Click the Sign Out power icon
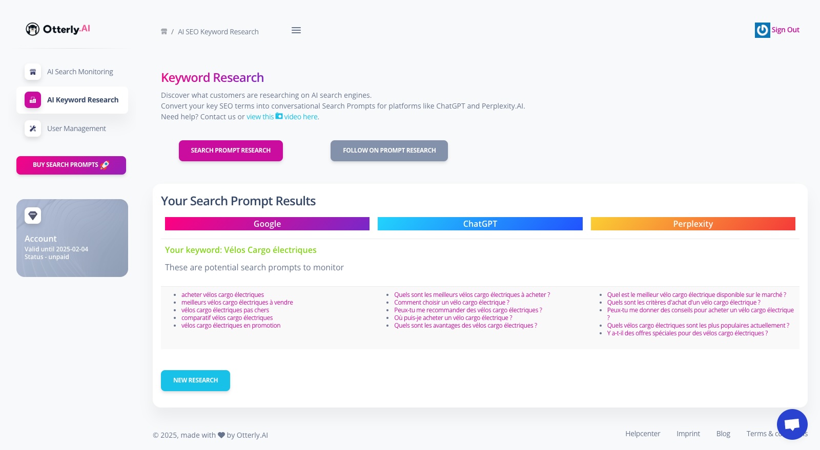Viewport: 820px width, 450px height. 762,30
